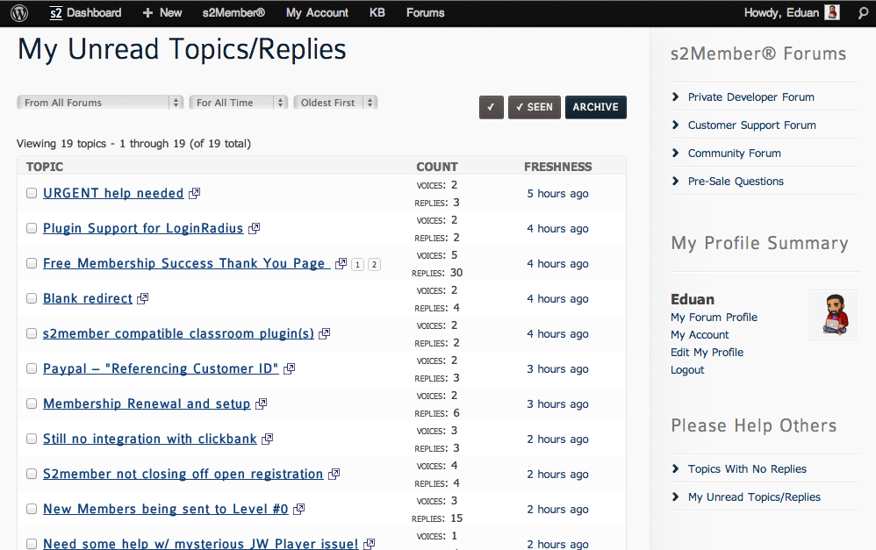Open the Community Forum link
This screenshot has height=550, width=876.
(734, 153)
